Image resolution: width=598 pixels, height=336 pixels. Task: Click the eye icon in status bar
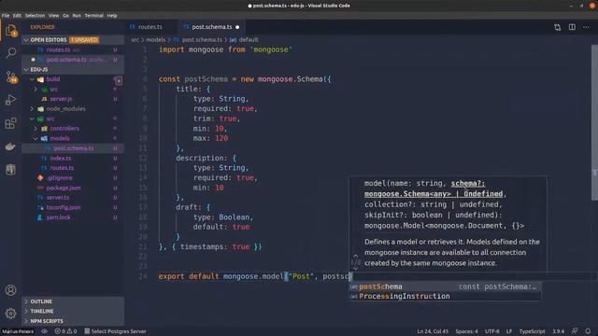(44, 331)
